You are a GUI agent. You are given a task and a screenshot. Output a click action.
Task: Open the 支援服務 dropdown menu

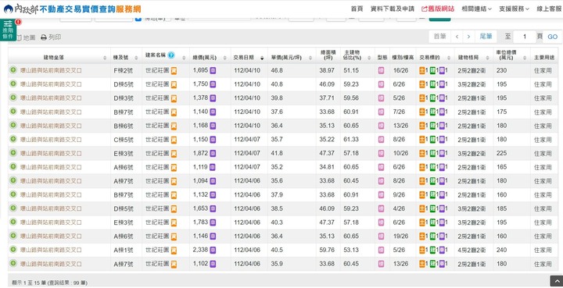[515, 9]
